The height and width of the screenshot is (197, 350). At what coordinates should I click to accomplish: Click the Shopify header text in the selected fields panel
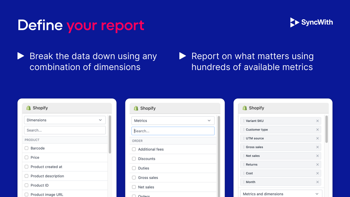[x=256, y=108]
